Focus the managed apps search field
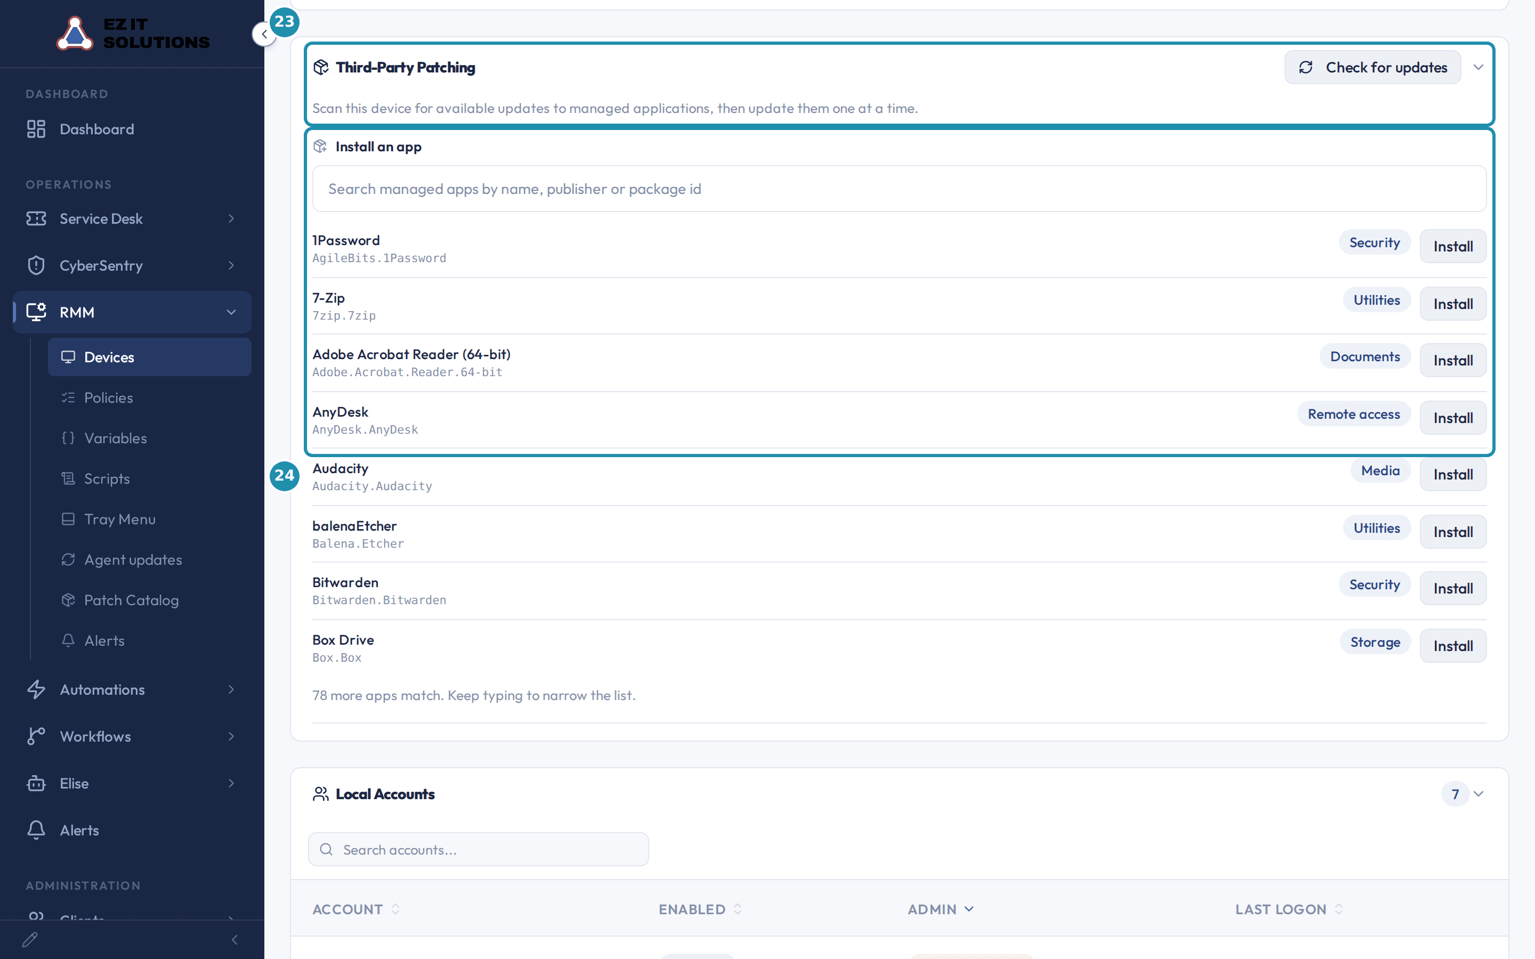Viewport: 1535px width, 959px height. (899, 189)
